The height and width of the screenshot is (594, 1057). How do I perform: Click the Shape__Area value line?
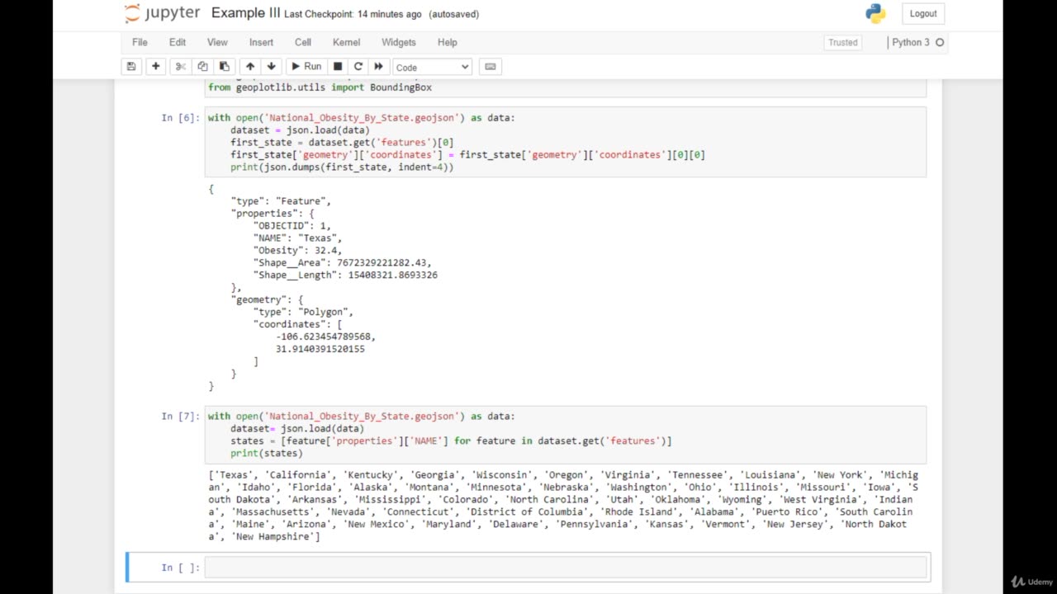(x=342, y=262)
